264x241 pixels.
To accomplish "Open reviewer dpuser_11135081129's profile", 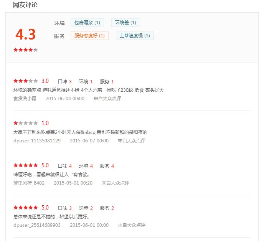I will (x=37, y=141).
